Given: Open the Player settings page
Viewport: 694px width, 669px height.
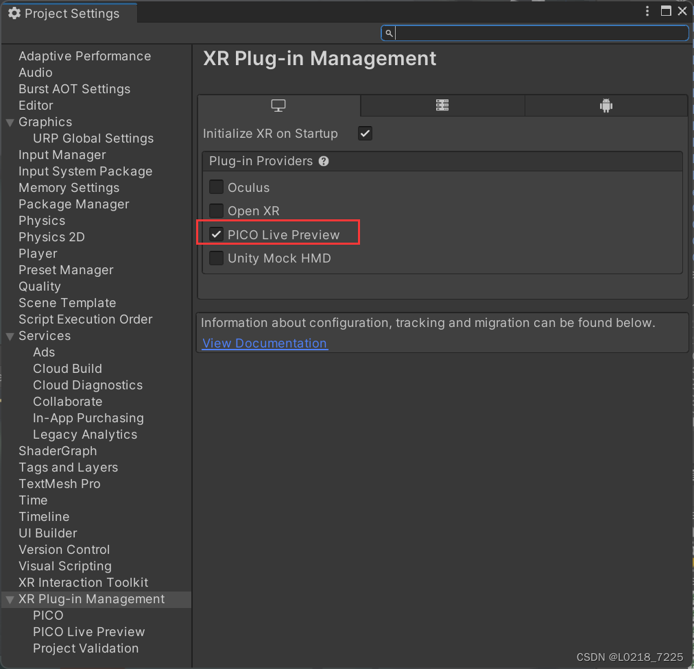Looking at the screenshot, I should 38,254.
